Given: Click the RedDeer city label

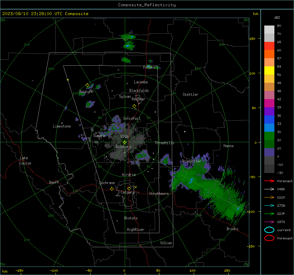Looking at the screenshot, I should pos(139,99).
